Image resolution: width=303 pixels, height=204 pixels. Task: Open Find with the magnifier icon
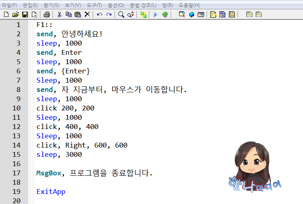click(x=121, y=15)
